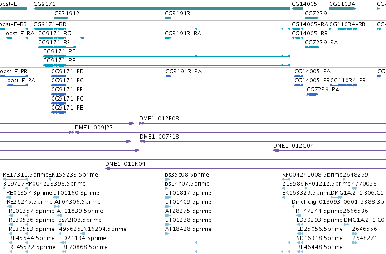386x254 pixels.
Task: Select transcript obst-E-RA
Action: (17, 38)
